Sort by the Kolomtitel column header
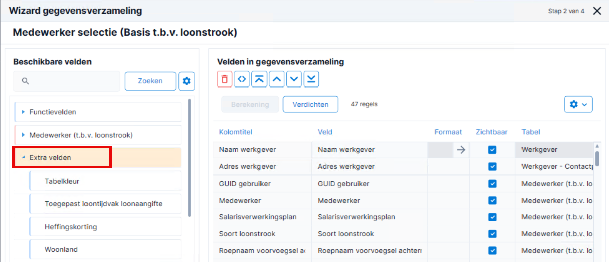 (236, 132)
